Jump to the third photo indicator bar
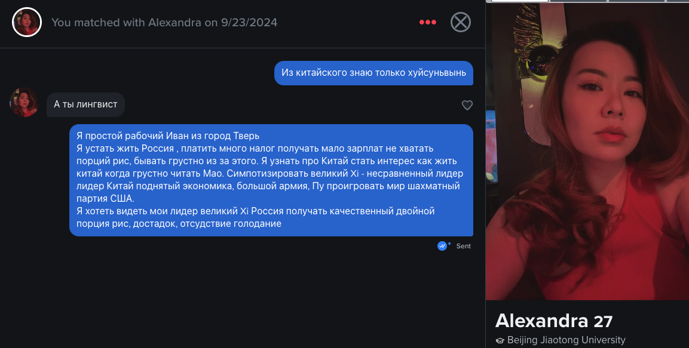 click(x=636, y=1)
